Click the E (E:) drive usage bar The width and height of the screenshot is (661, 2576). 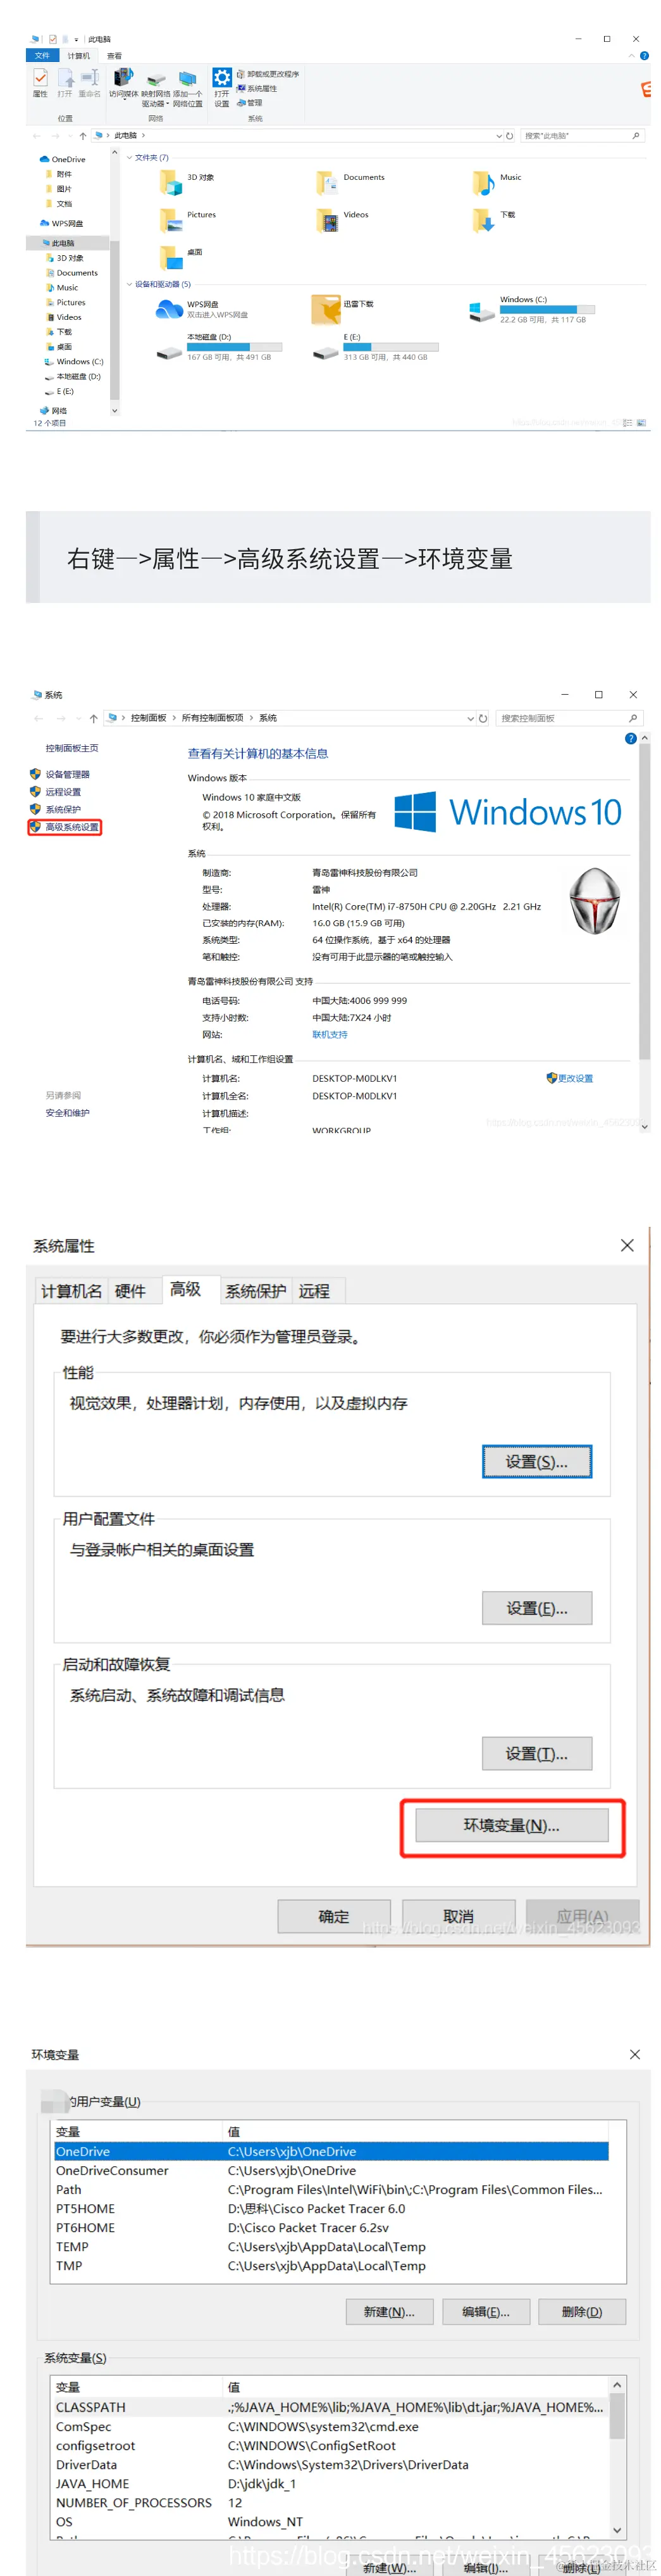pyautogui.click(x=392, y=347)
